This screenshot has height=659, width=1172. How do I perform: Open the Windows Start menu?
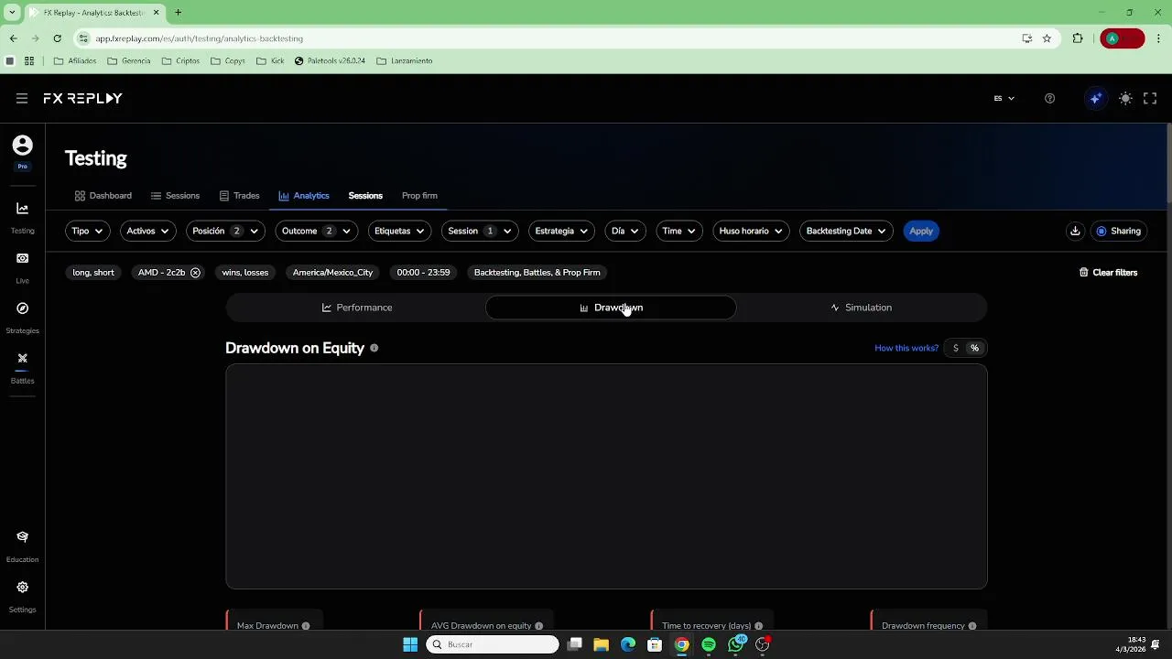[410, 644]
